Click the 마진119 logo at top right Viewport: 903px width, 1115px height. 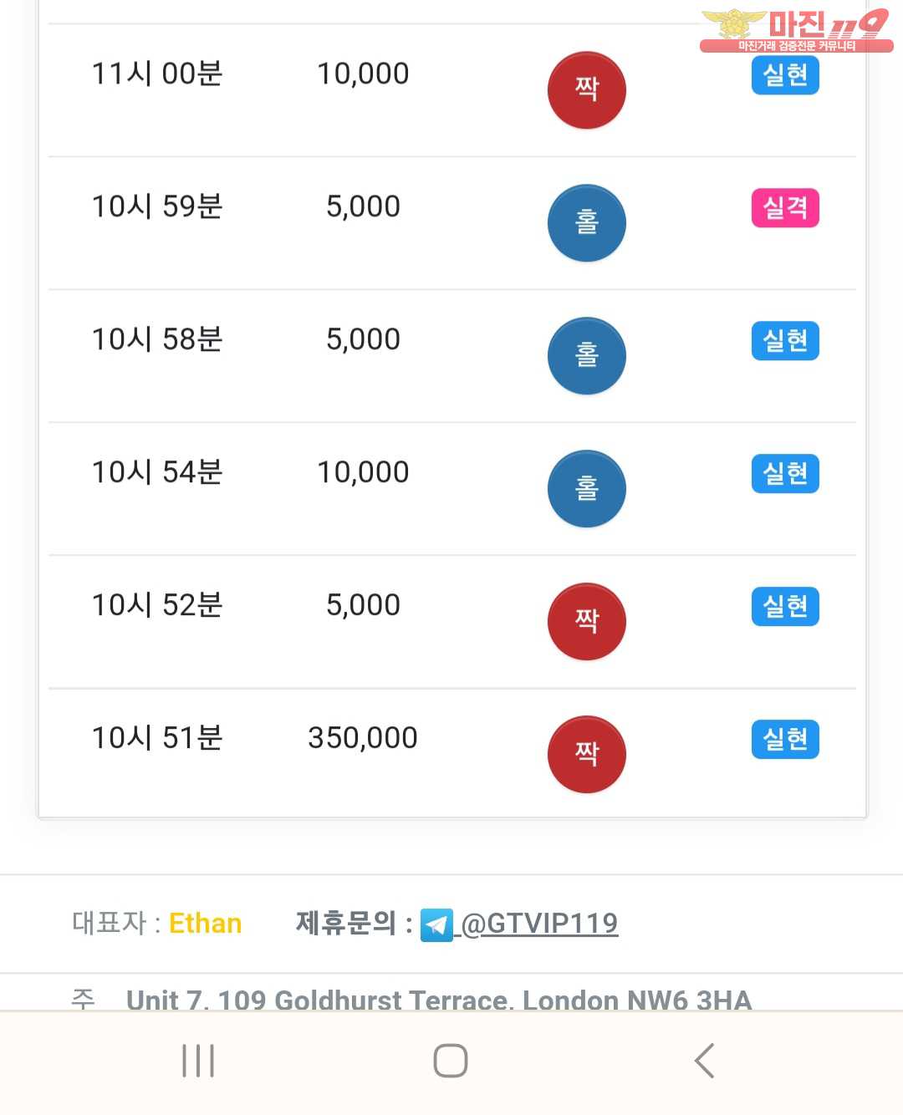point(795,30)
